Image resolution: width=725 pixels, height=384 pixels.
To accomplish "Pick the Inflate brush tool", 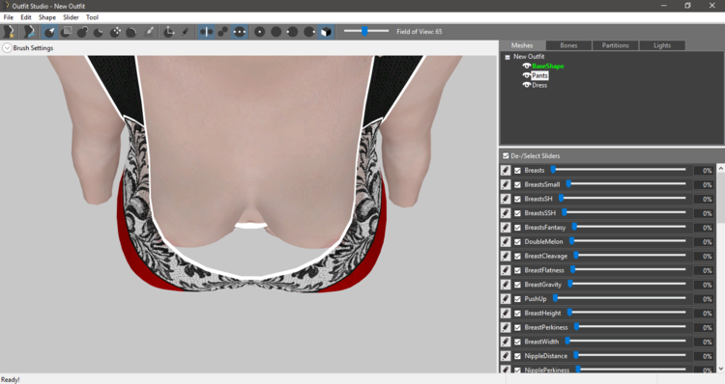I will click(83, 32).
